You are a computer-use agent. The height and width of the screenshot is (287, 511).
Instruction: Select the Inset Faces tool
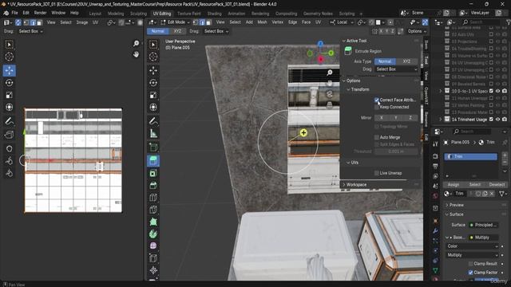tap(153, 173)
